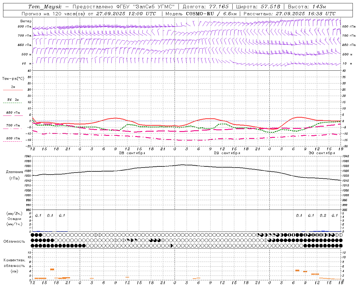
Task: Click the Давление (гПа) pressure axis label
Action: pyautogui.click(x=15, y=175)
